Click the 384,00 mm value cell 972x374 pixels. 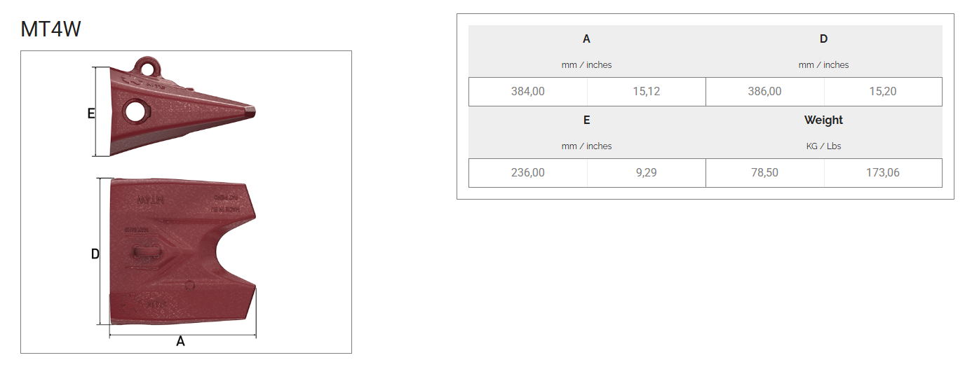[528, 92]
